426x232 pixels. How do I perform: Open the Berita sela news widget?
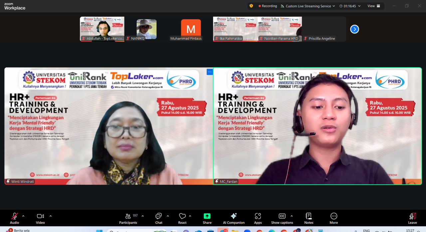click(x=18, y=230)
